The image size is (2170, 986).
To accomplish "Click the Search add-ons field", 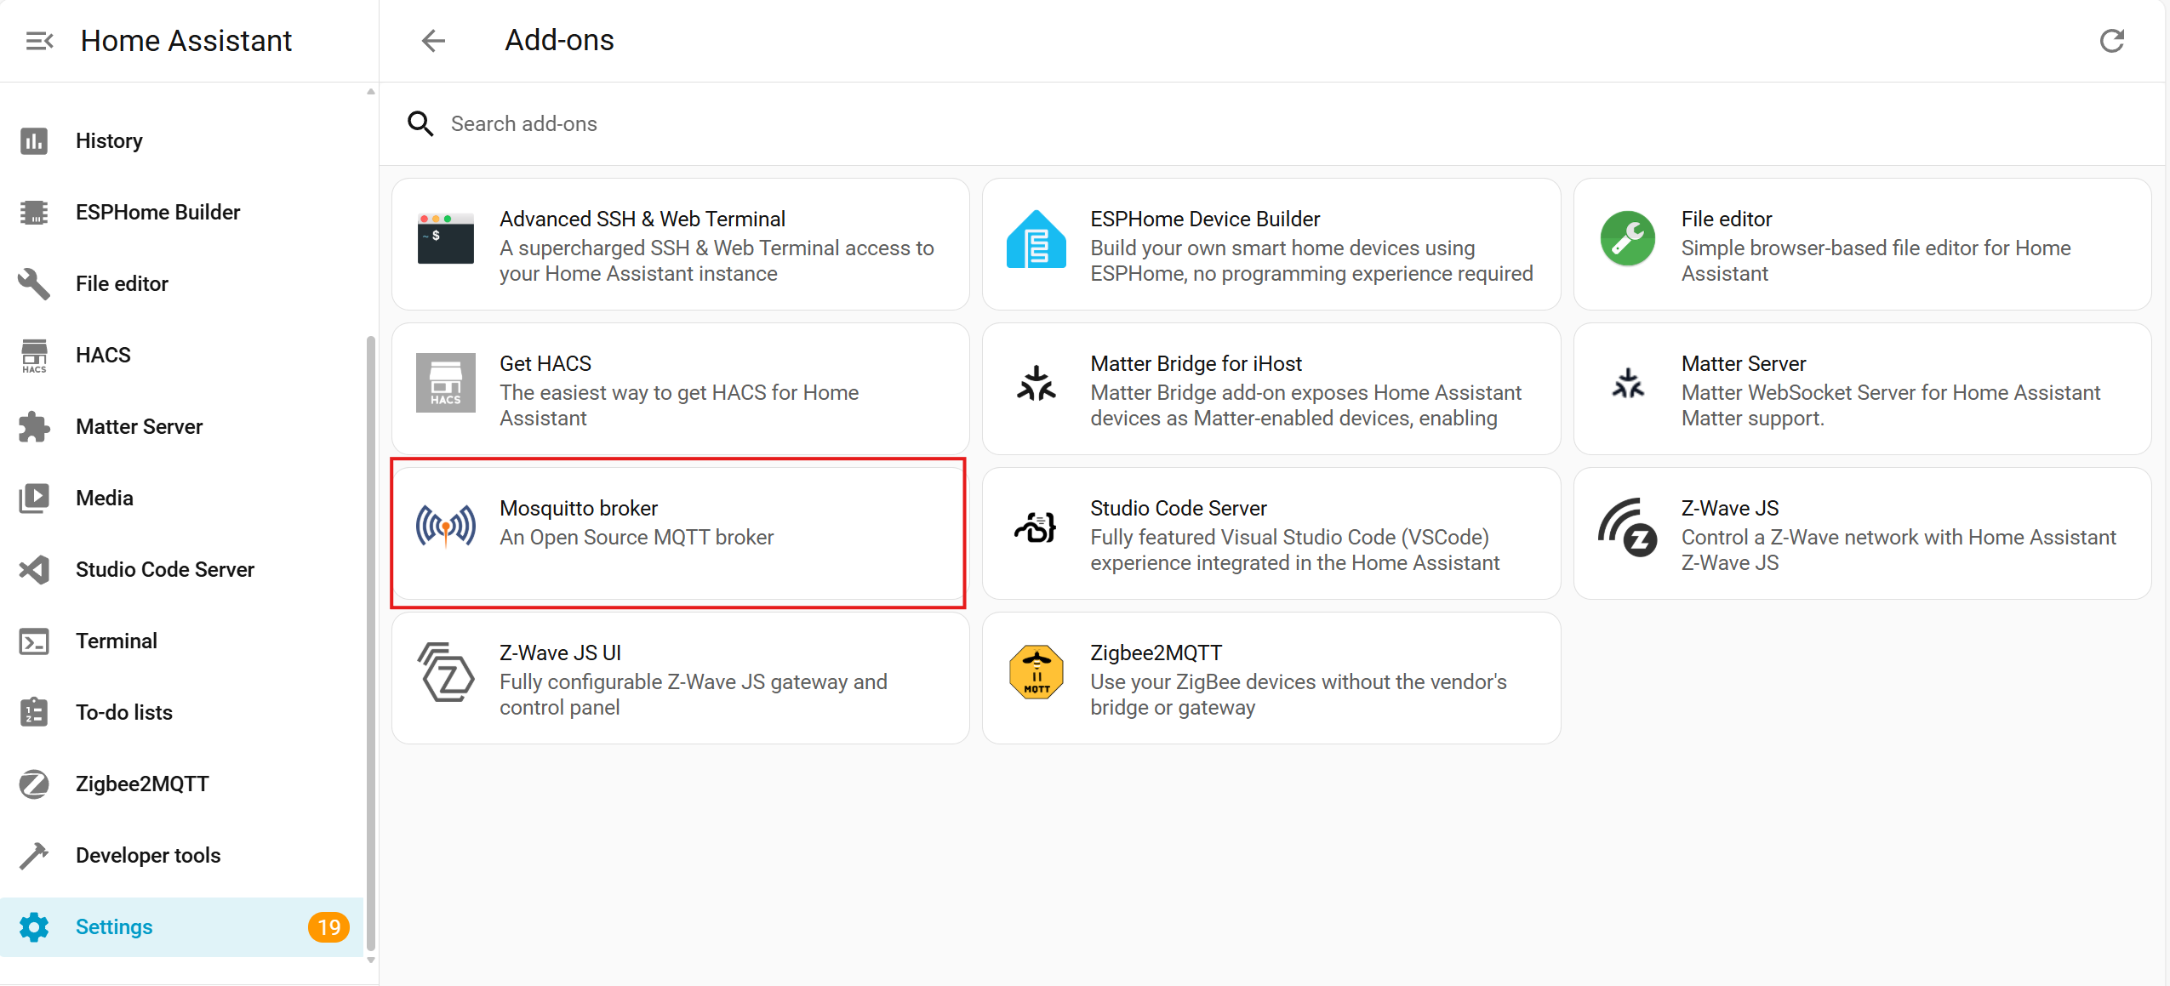I will [x=524, y=123].
